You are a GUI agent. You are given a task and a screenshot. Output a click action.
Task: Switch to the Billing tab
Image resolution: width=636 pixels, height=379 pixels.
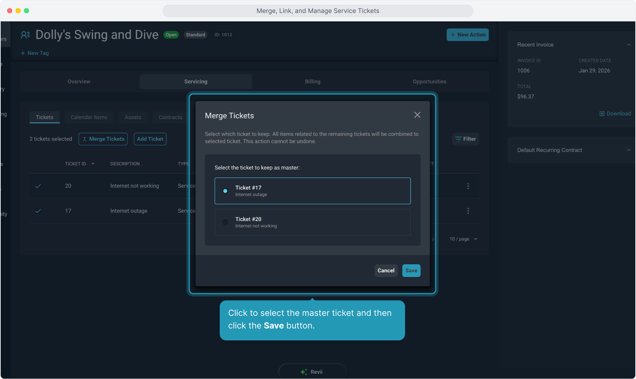click(x=312, y=81)
